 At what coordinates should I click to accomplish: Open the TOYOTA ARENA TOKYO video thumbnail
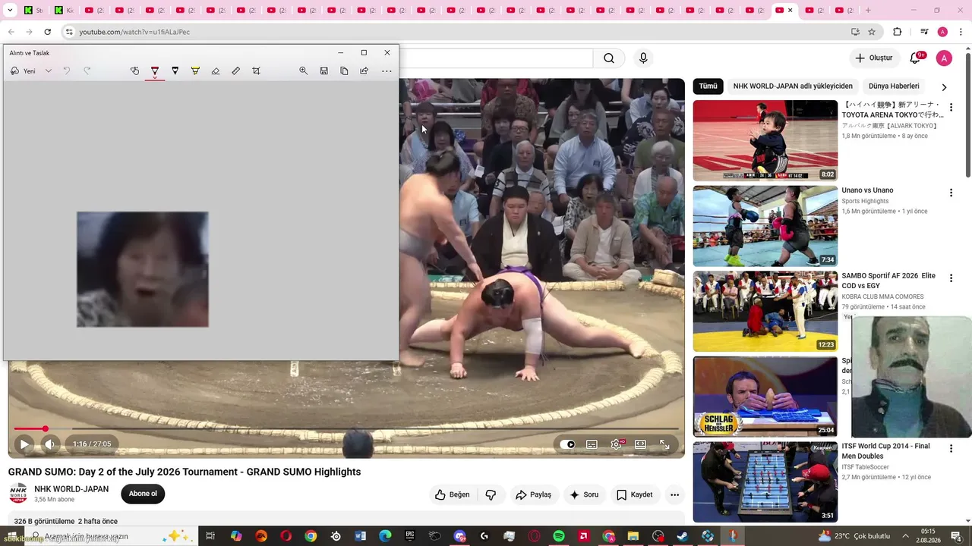click(x=765, y=140)
